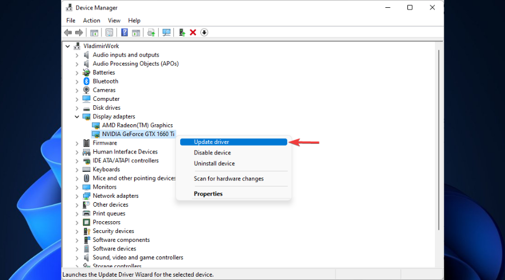This screenshot has height=280, width=505.
Task: Select NVIDIA GeForce GTX 1660 Ti
Action: (x=138, y=134)
